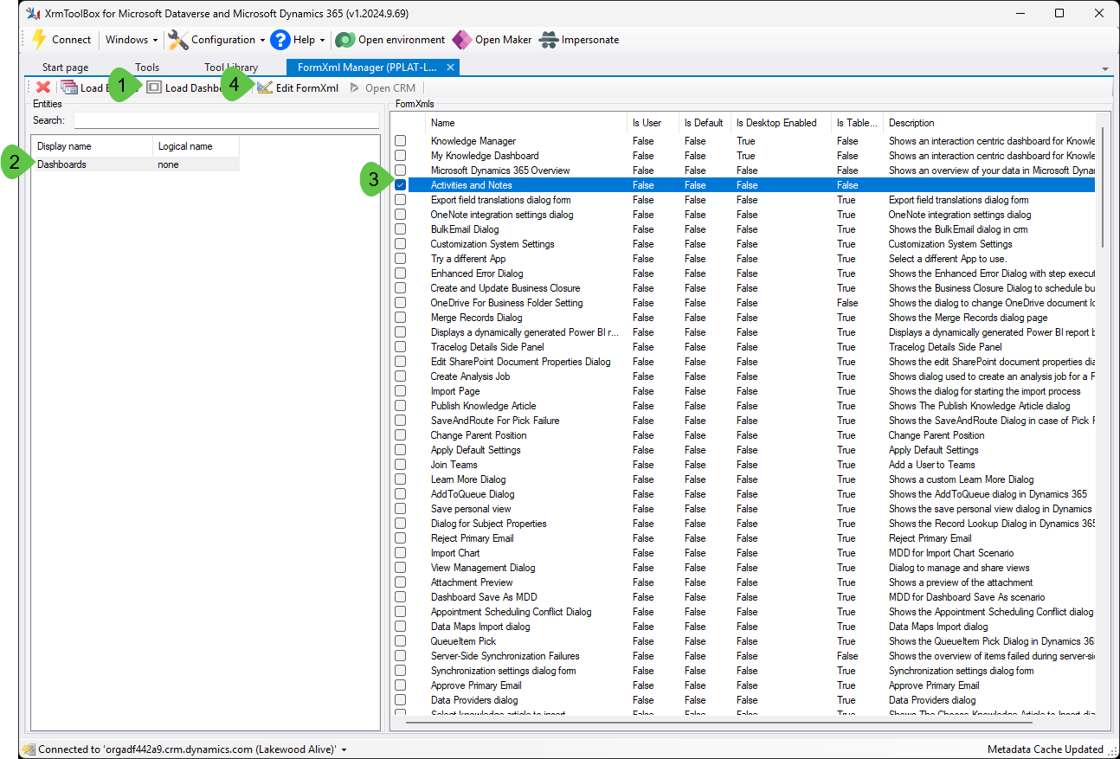
Task: Sort by the Is Default column header
Action: pyautogui.click(x=705, y=123)
